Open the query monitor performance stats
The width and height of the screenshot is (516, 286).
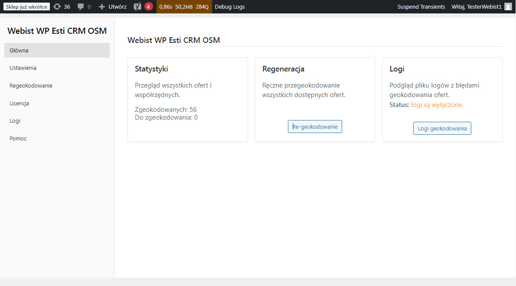click(x=184, y=7)
